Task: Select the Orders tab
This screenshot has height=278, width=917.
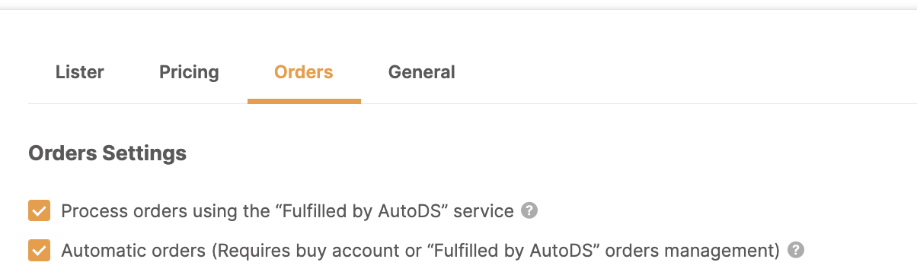Action: point(304,72)
